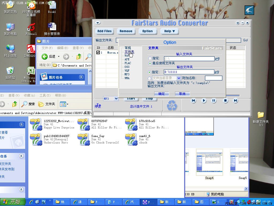Select the input folder 指定 radio button
Image resolution: width=274 pixels, height=206 pixels.
tap(150, 58)
